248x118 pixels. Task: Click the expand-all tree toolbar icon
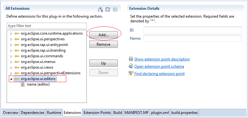(108, 9)
